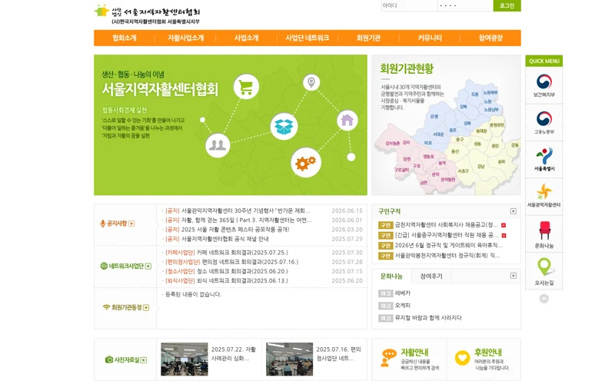Click the 공지사항 microphone icon
This screenshot has height=384, width=615.
103,223
